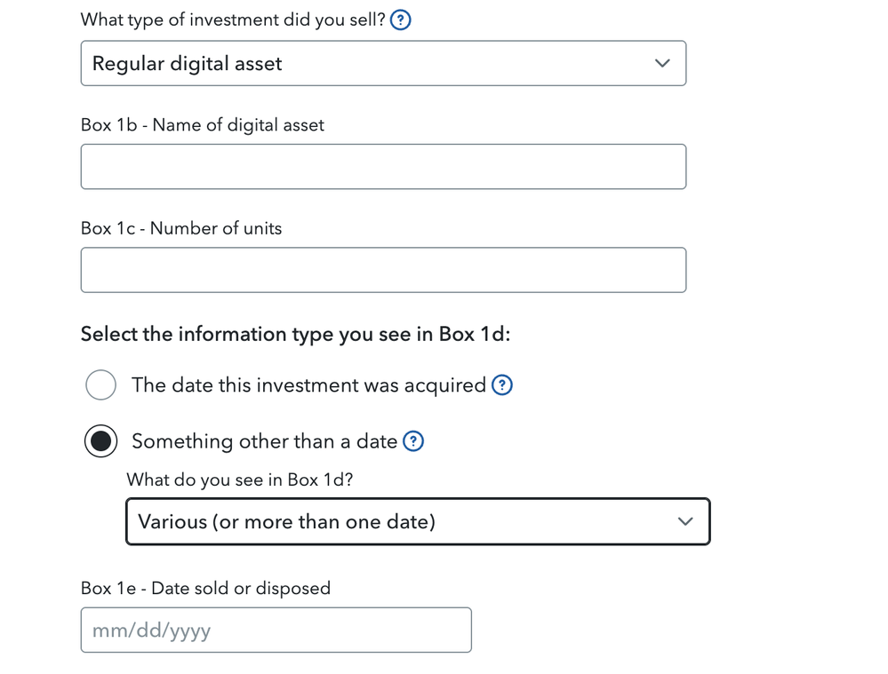The height and width of the screenshot is (674, 888).
Task: Open help icon beside Something other than a date
Action: pos(413,441)
